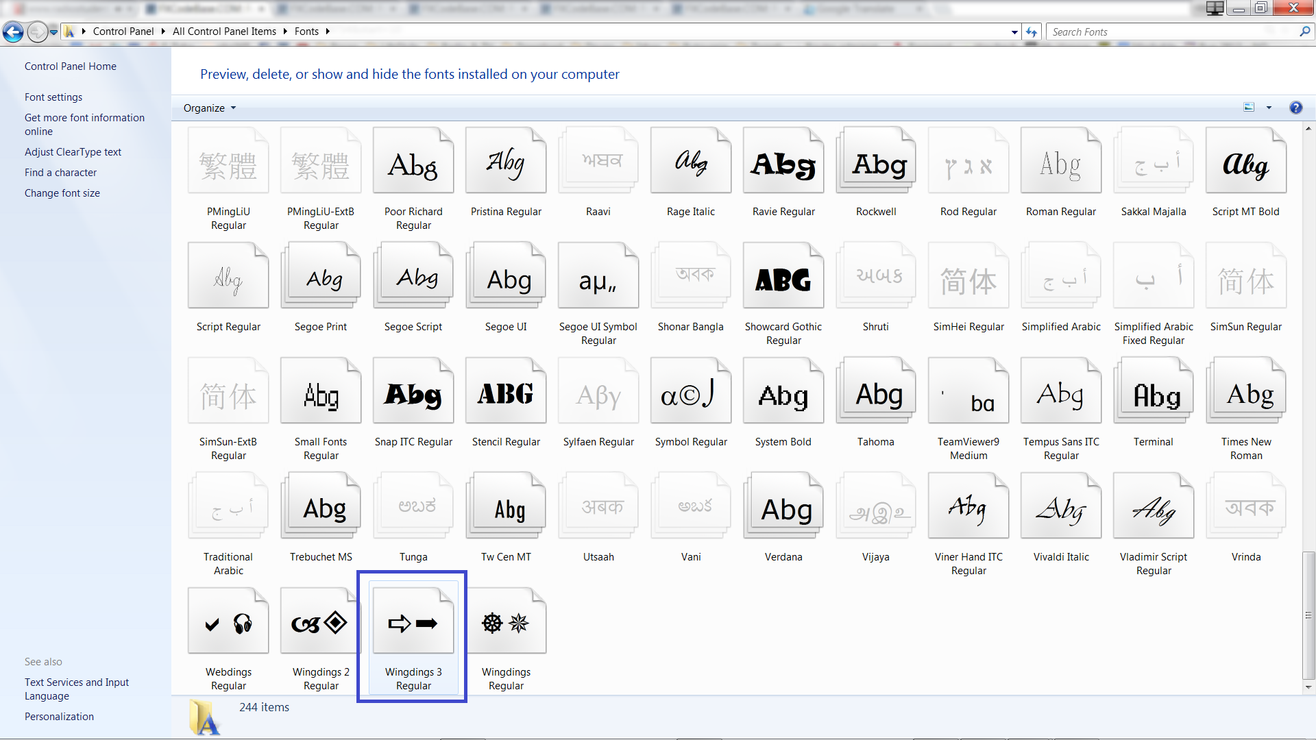Open Control Panel Home link

click(x=71, y=66)
